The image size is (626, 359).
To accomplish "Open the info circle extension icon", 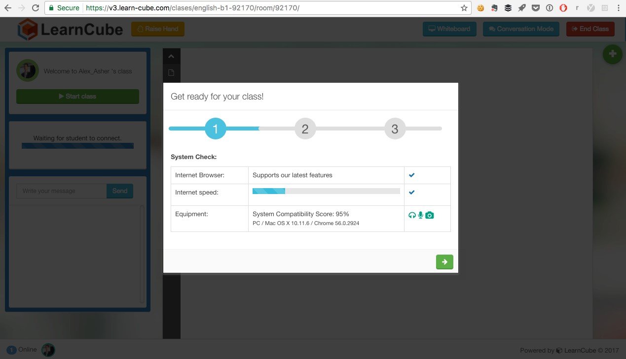I will (x=550, y=8).
